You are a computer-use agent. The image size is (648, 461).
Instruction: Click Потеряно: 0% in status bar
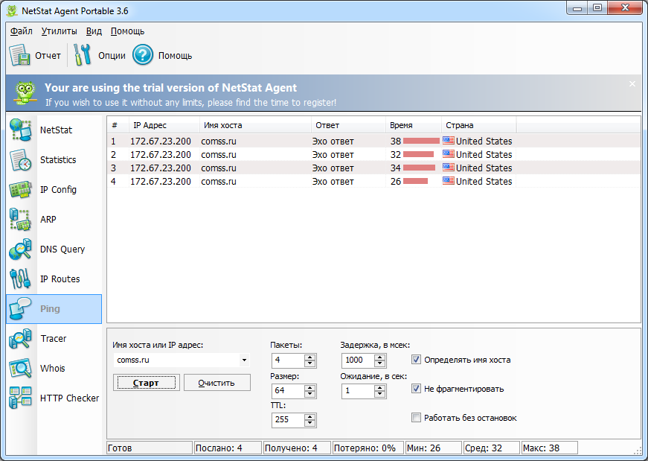[x=368, y=448]
